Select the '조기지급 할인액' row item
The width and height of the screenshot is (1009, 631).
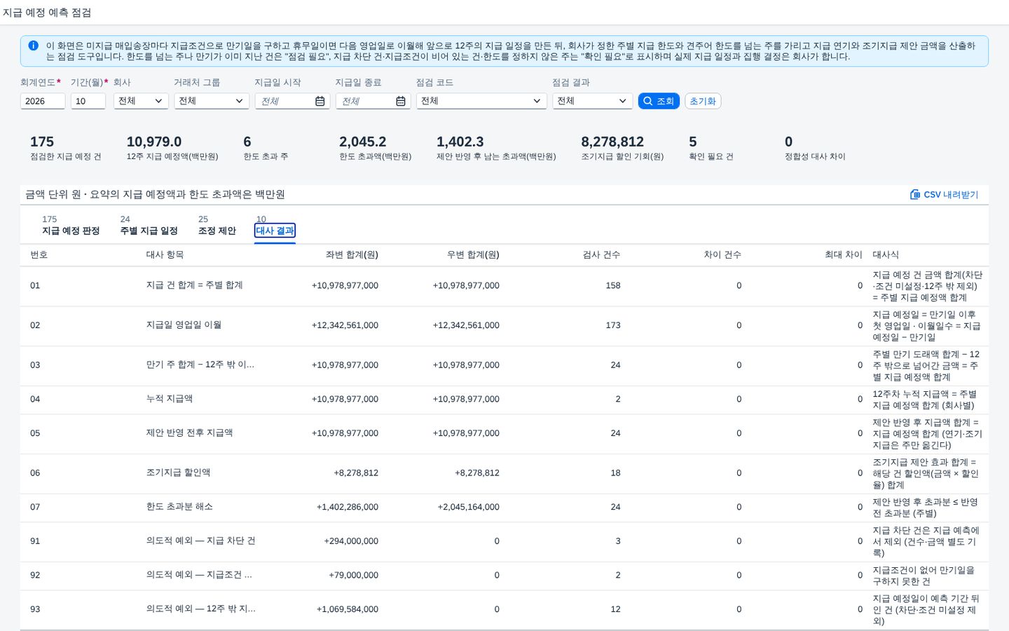pyautogui.click(x=178, y=473)
